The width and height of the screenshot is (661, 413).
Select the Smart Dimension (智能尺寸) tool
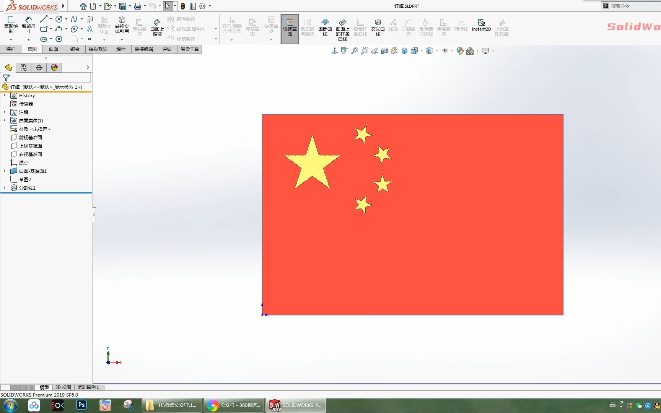point(28,25)
